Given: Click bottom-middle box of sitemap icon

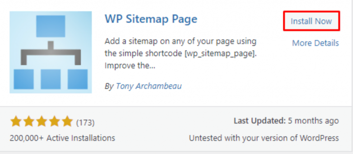Looking at the screenshot, I should point(51,79).
